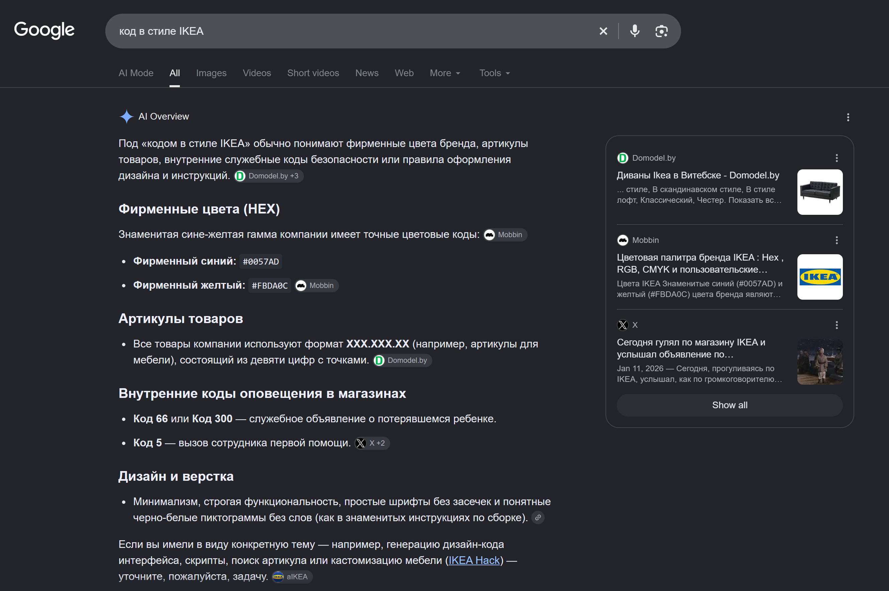Click the Google logo
Screen dimensions: 889x591
(44, 30)
